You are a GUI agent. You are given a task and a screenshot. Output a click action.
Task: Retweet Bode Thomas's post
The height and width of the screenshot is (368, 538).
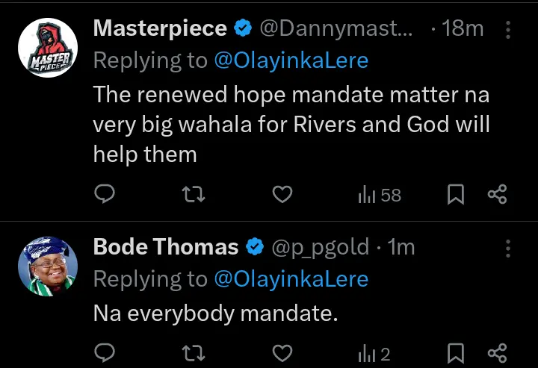pos(193,353)
